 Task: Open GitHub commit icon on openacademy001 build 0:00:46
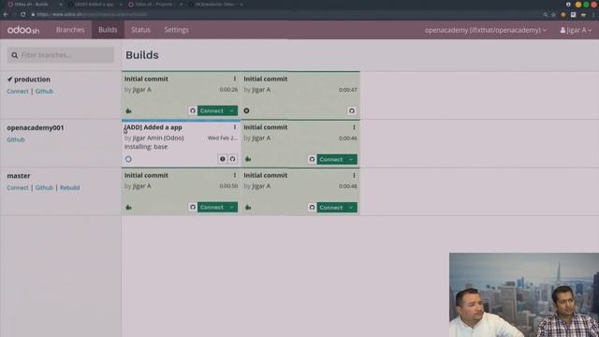point(312,159)
